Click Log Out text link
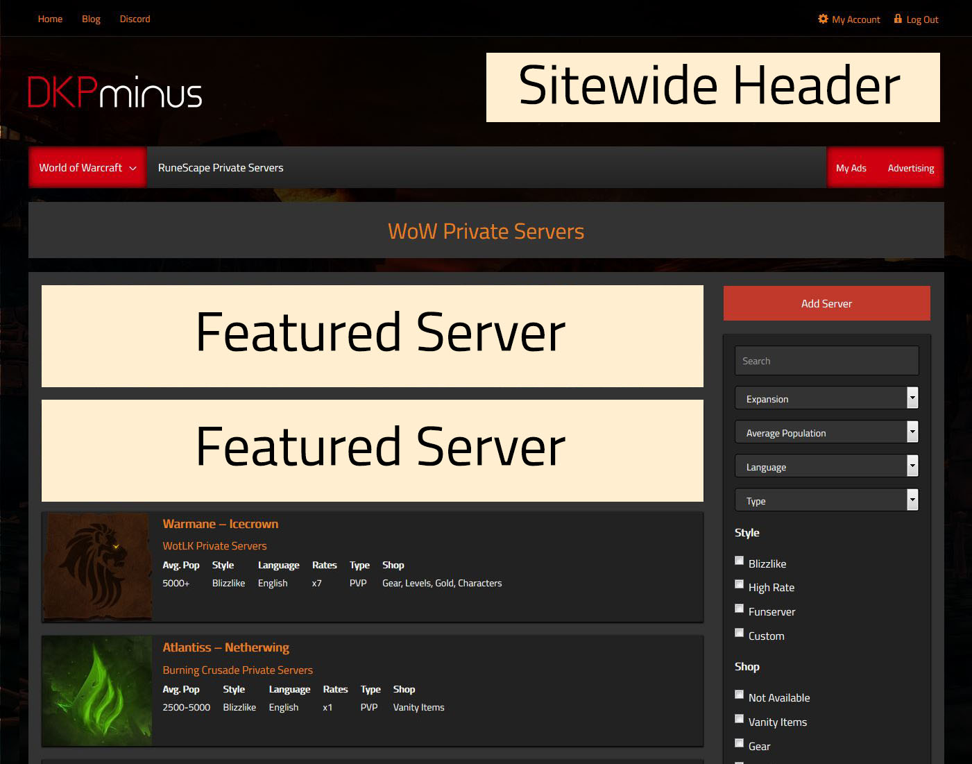 click(922, 19)
